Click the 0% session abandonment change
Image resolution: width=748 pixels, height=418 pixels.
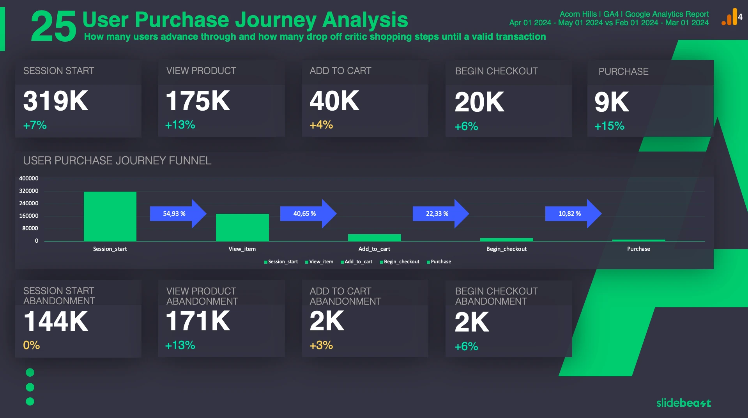click(x=32, y=345)
